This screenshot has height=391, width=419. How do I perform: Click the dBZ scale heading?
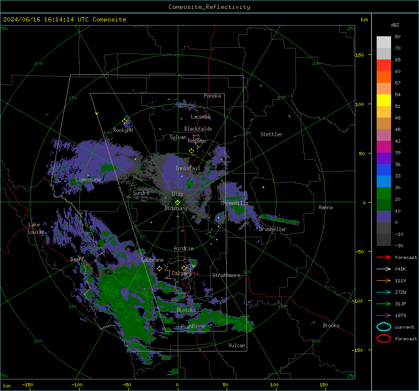pyautogui.click(x=395, y=25)
